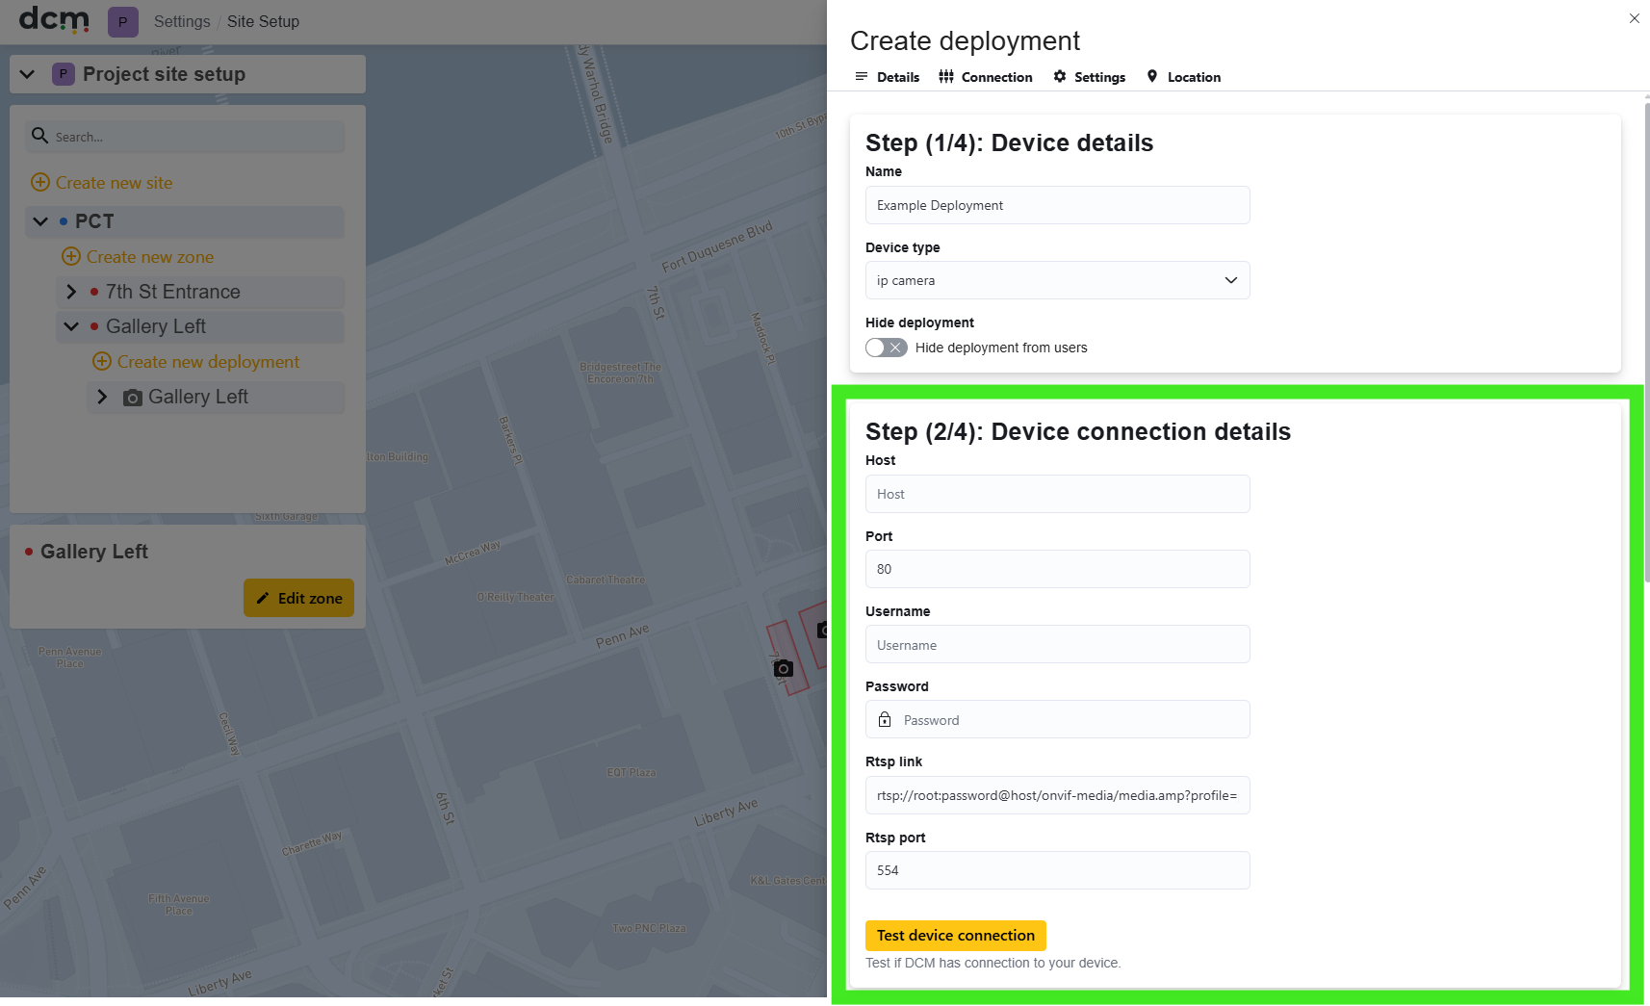Image resolution: width=1650 pixels, height=1006 pixels.
Task: Click the Test device connection button
Action: [x=955, y=935]
